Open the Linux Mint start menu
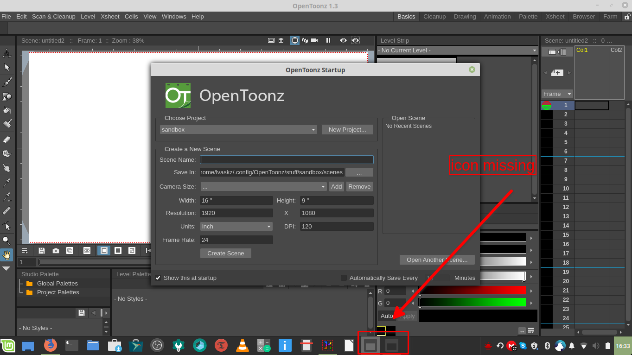632x355 pixels. pos(8,345)
